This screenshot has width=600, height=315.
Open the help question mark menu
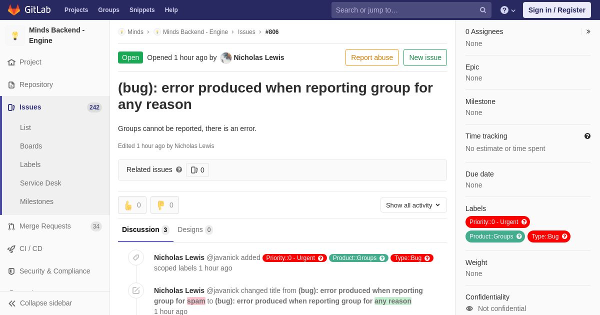tap(508, 10)
